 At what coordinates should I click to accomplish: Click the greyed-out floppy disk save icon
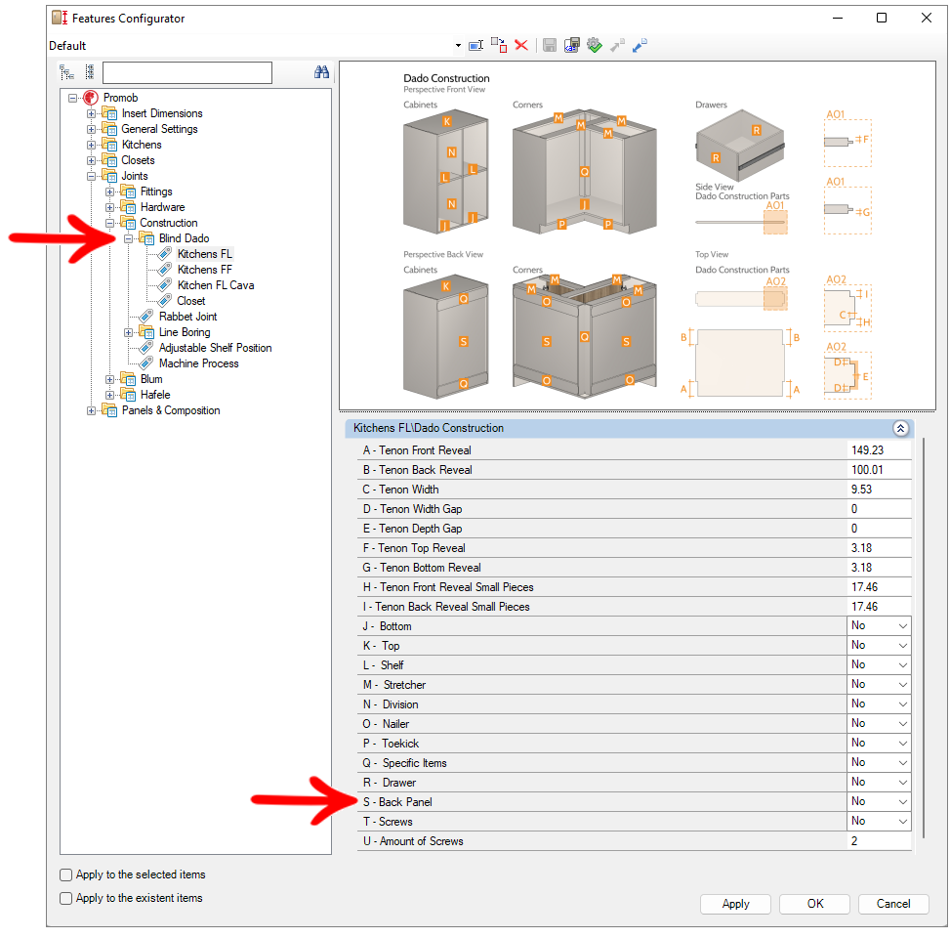click(x=550, y=46)
